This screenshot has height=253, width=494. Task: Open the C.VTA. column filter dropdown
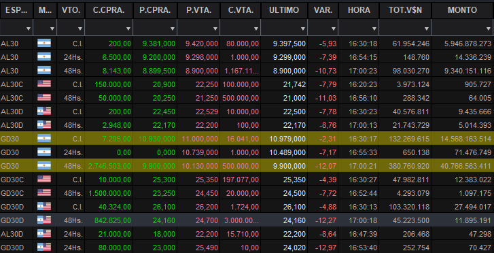(x=256, y=29)
